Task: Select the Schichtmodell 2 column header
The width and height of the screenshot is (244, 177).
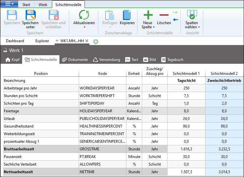Action: (224, 73)
